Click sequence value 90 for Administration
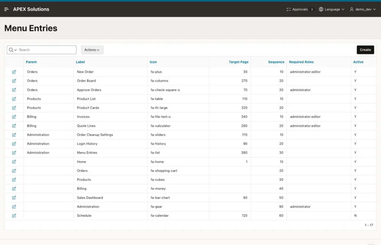Screen dimensions: 381x245 (281, 207)
